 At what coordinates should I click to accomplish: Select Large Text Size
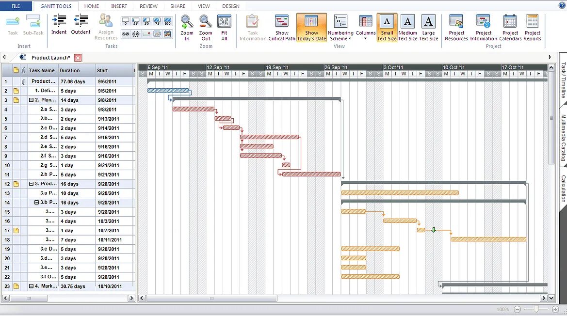point(428,28)
